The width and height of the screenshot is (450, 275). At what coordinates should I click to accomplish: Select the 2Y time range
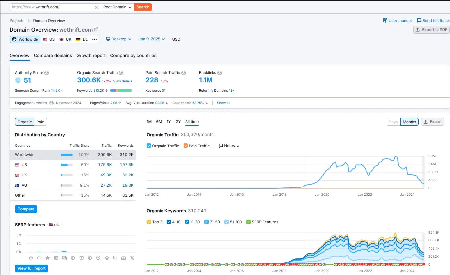tap(178, 122)
